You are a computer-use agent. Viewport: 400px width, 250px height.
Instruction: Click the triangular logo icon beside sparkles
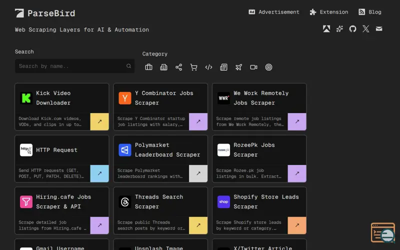click(x=326, y=29)
